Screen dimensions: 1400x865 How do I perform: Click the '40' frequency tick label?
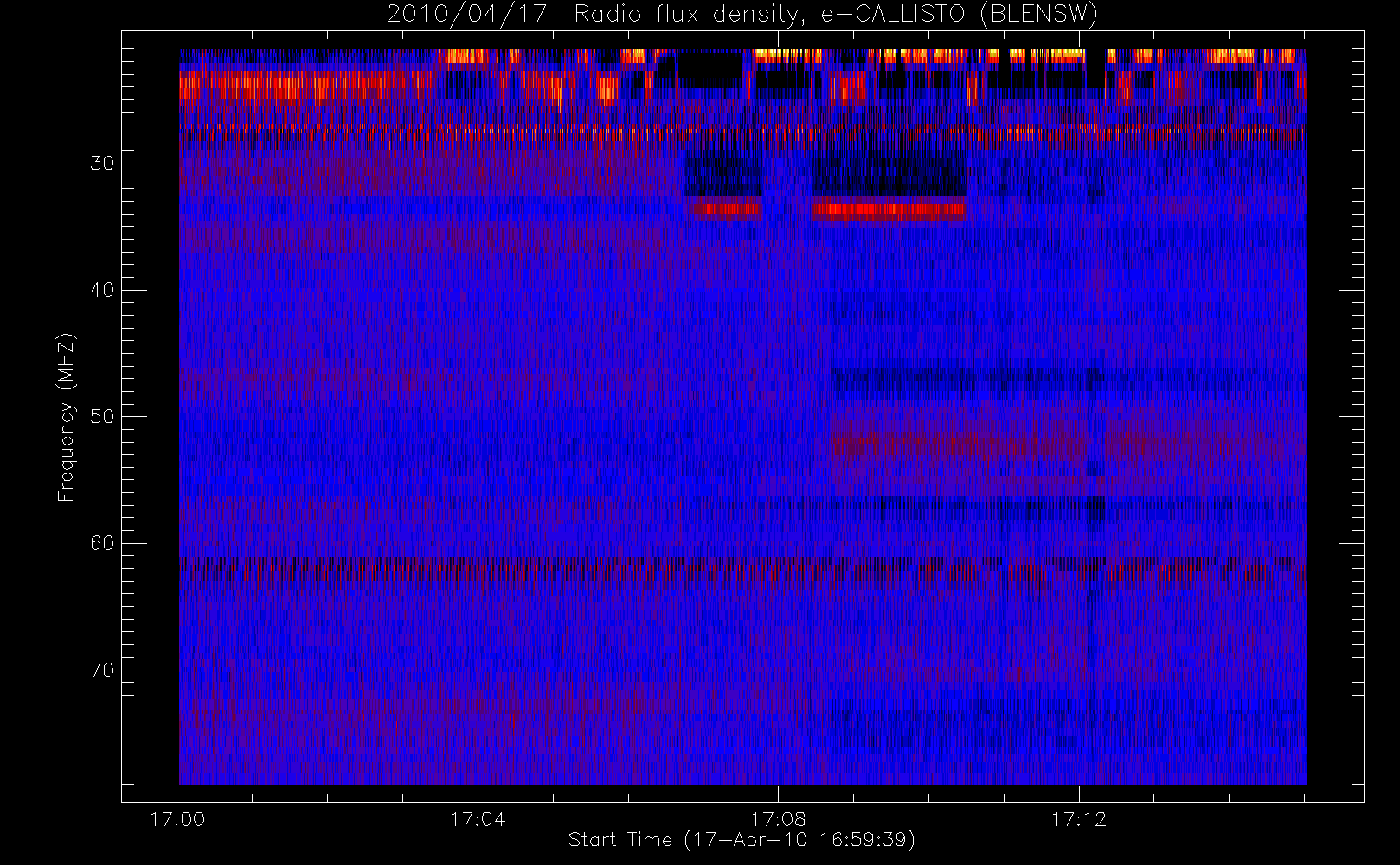click(102, 290)
